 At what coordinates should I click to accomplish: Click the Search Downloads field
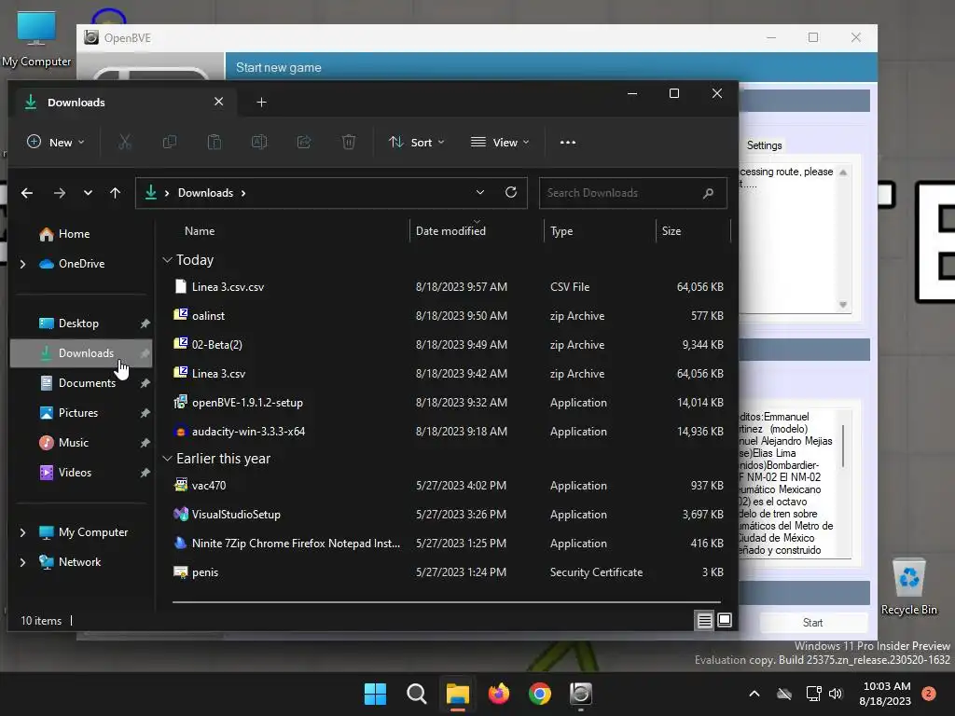pos(633,193)
